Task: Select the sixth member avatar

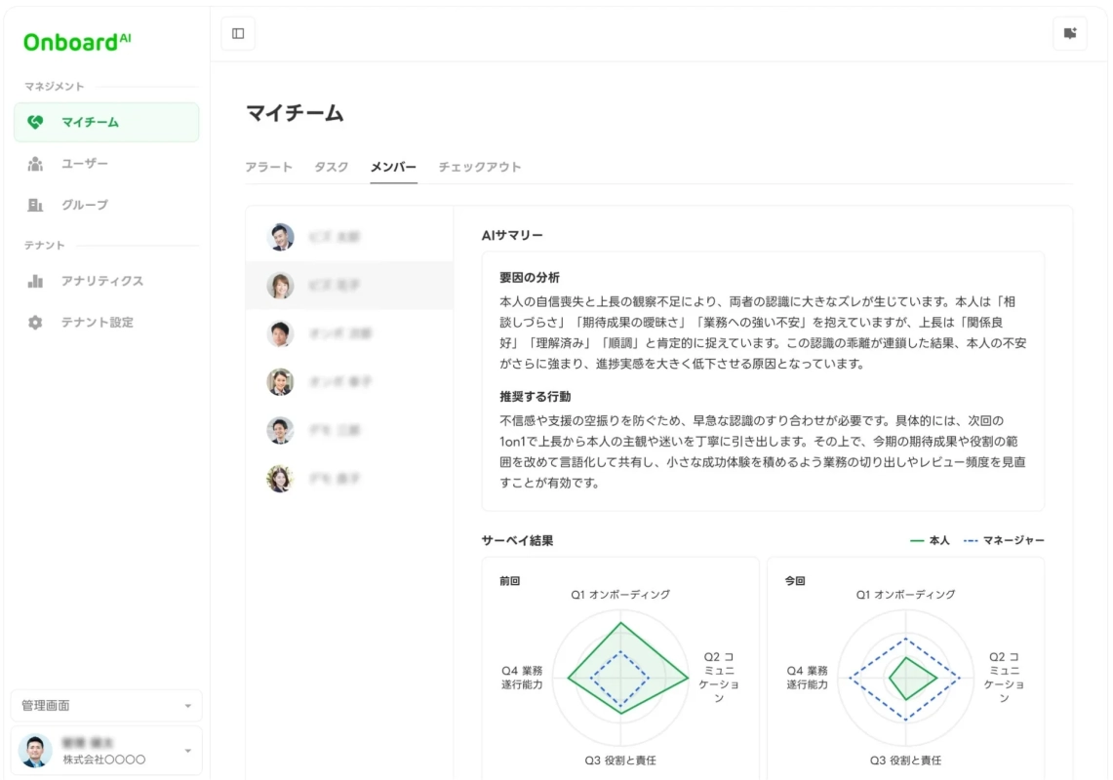Action: coord(280,479)
